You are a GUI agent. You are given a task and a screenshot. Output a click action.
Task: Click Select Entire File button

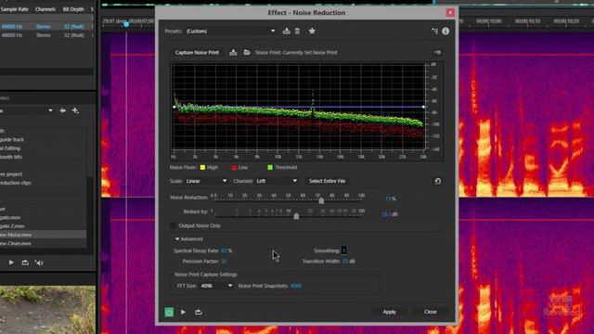click(x=327, y=181)
